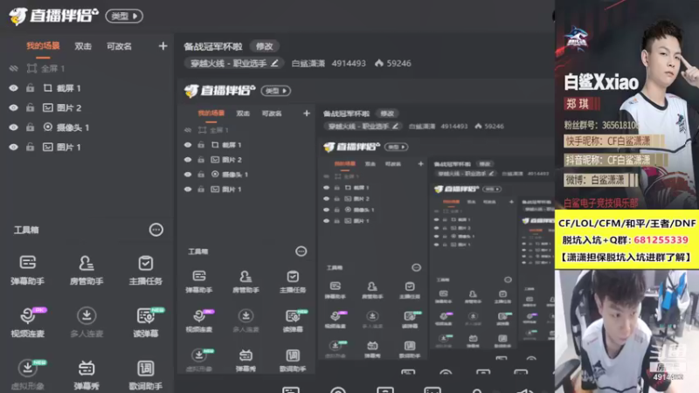Screen dimensions: 699x393
Task: Open 歌词助手 in the main toolbox
Action: 145,375
